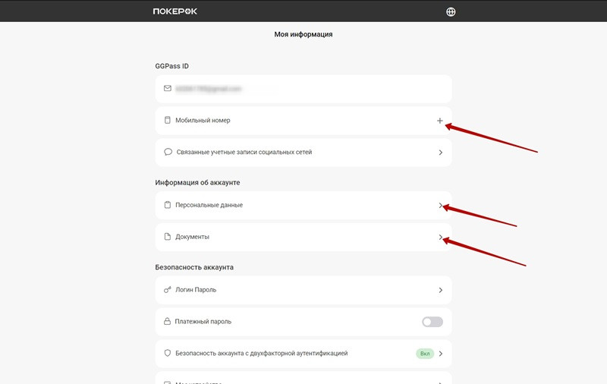Add mobile number with plus icon
Screen dimensions: 607x384
click(x=440, y=121)
